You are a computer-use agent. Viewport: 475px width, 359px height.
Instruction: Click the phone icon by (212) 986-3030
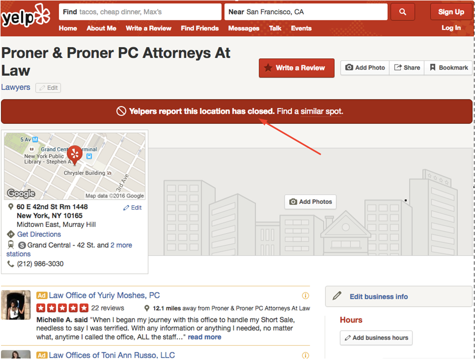coord(11,264)
